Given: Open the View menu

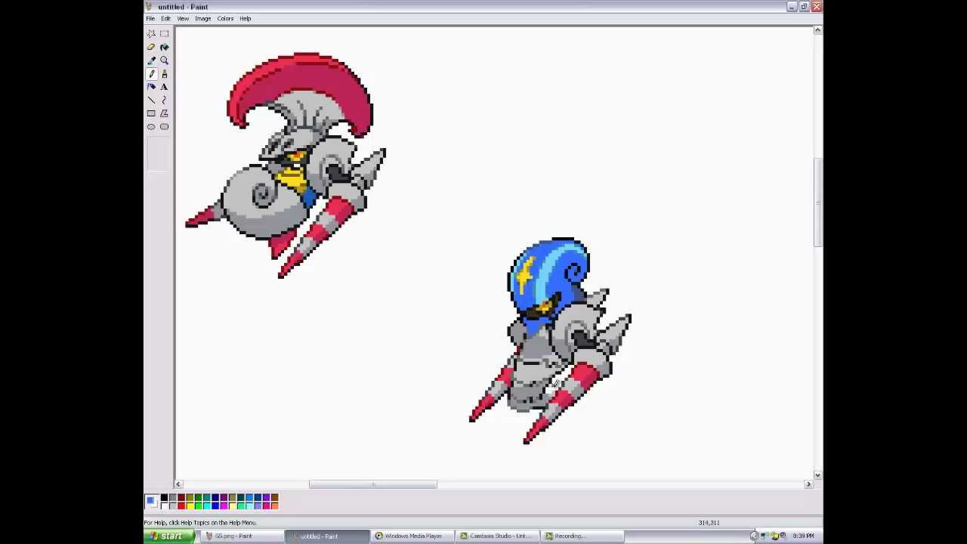Looking at the screenshot, I should coord(183,18).
